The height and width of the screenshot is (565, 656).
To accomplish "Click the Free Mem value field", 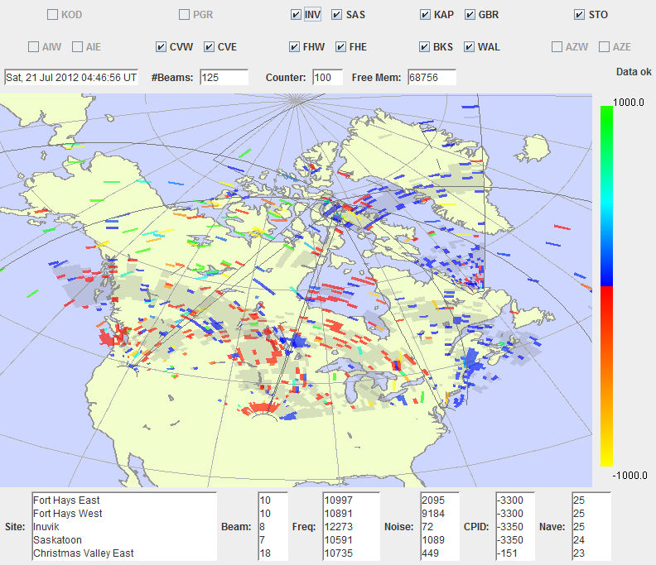I will pos(432,78).
